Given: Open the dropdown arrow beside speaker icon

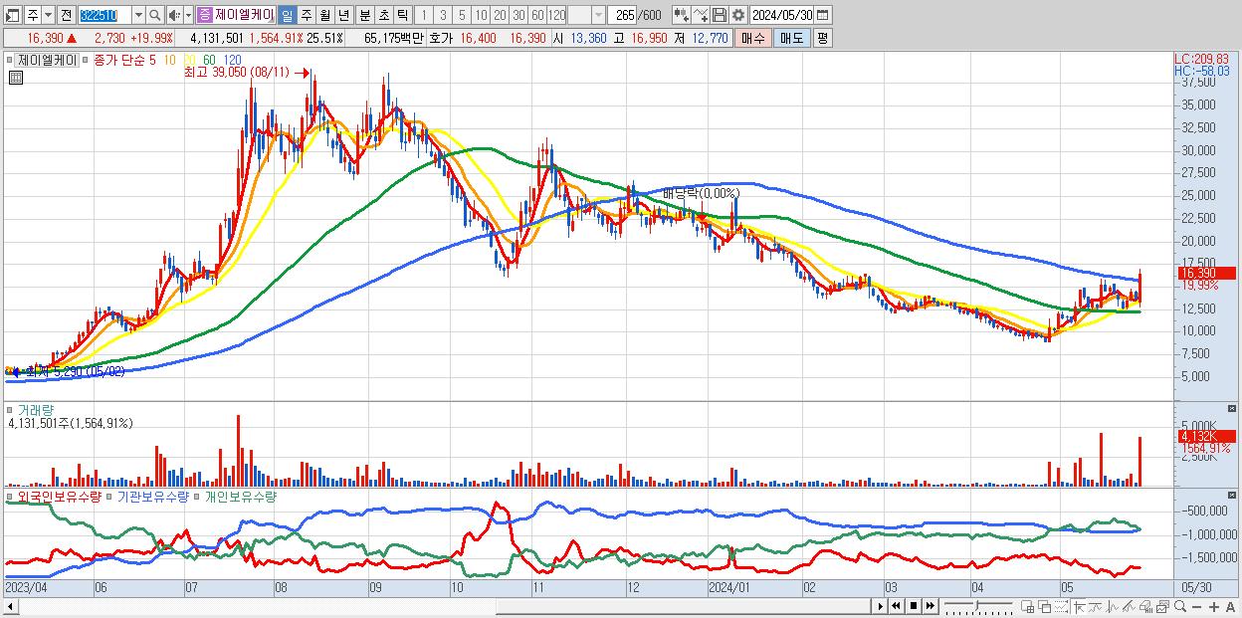Looking at the screenshot, I should click(188, 15).
